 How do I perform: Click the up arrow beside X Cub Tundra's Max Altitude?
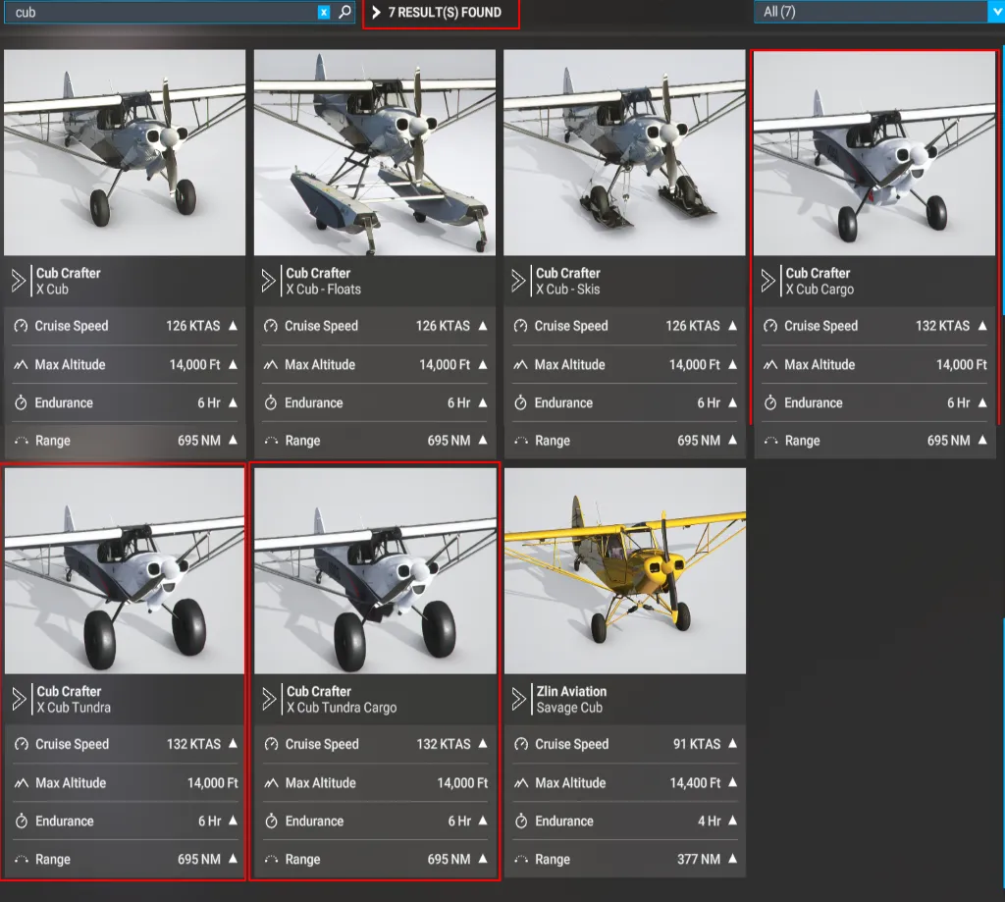click(234, 782)
